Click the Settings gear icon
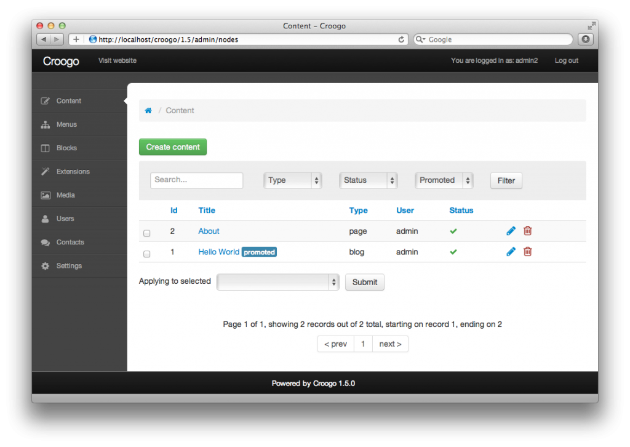The image size is (630, 447). pyautogui.click(x=46, y=266)
